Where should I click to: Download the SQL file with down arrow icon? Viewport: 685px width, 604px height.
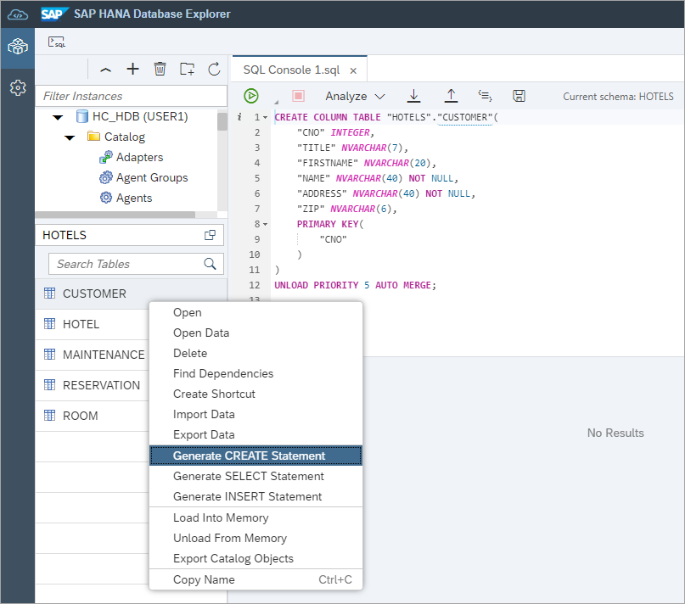point(413,96)
